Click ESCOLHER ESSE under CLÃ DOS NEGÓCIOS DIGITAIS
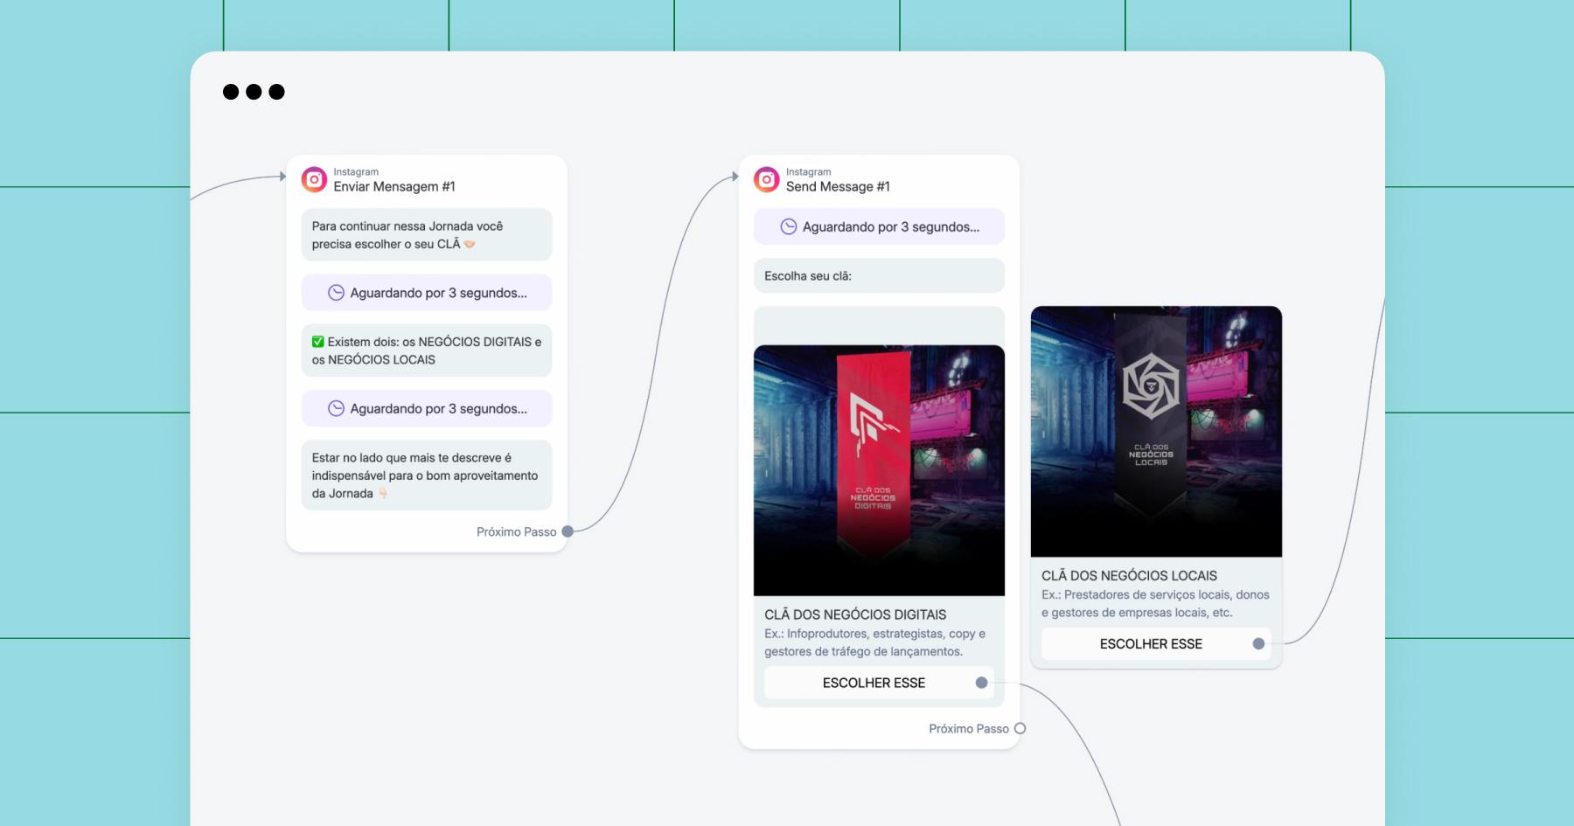Image resolution: width=1574 pixels, height=826 pixels. click(879, 683)
